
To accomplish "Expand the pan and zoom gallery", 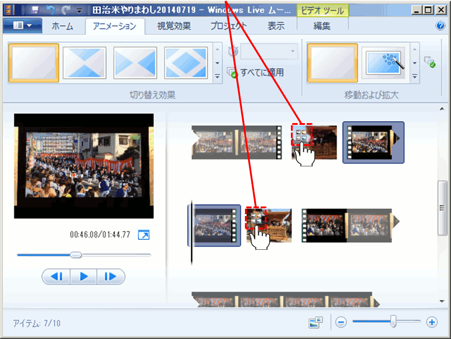I will coord(414,77).
